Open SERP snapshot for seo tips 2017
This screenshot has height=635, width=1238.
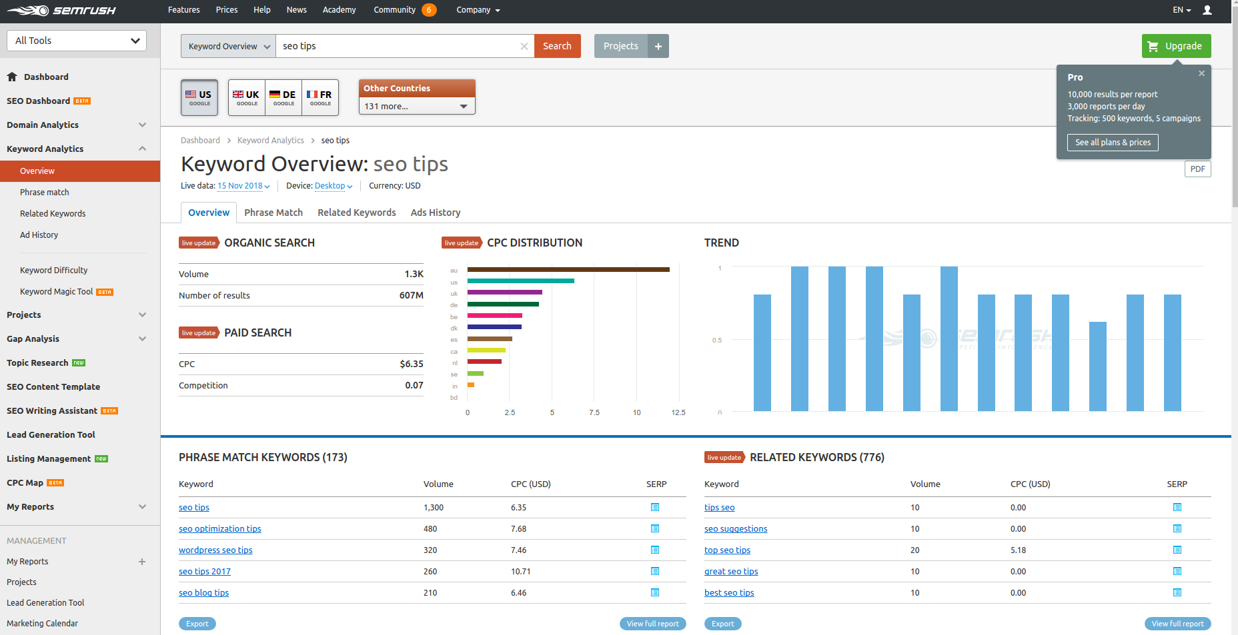pyautogui.click(x=655, y=571)
